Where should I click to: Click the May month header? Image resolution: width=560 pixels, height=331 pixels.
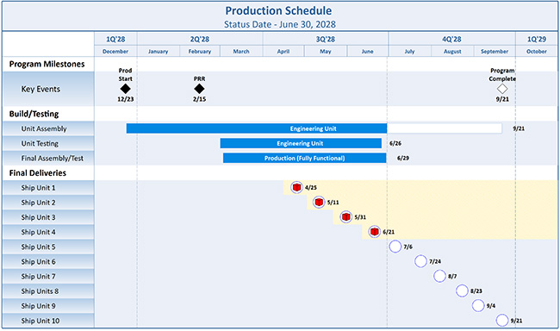point(326,52)
